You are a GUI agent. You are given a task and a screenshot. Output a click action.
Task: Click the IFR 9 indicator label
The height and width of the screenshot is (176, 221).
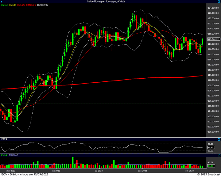coord(4,139)
